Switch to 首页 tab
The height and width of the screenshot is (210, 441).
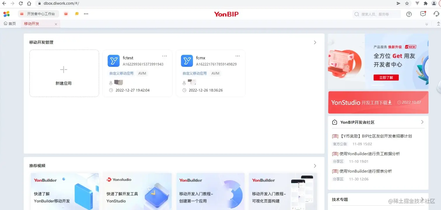coord(10,24)
